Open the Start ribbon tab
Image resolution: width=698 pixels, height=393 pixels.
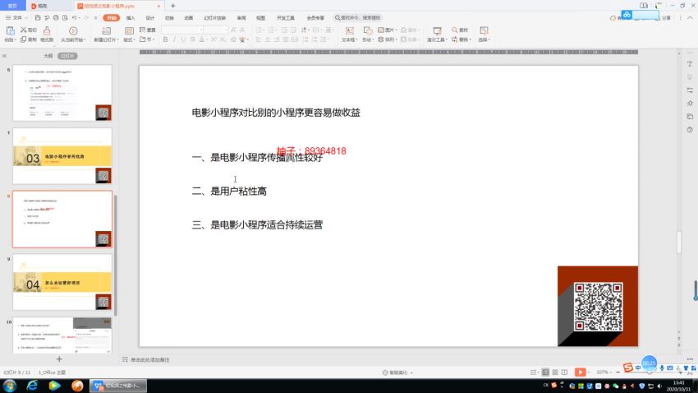pos(112,18)
